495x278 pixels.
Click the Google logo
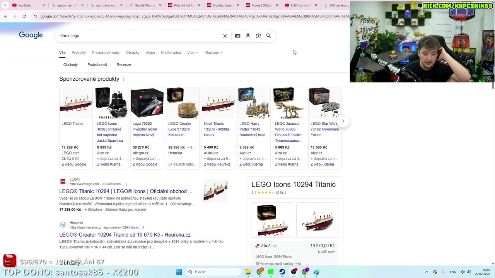[31, 35]
